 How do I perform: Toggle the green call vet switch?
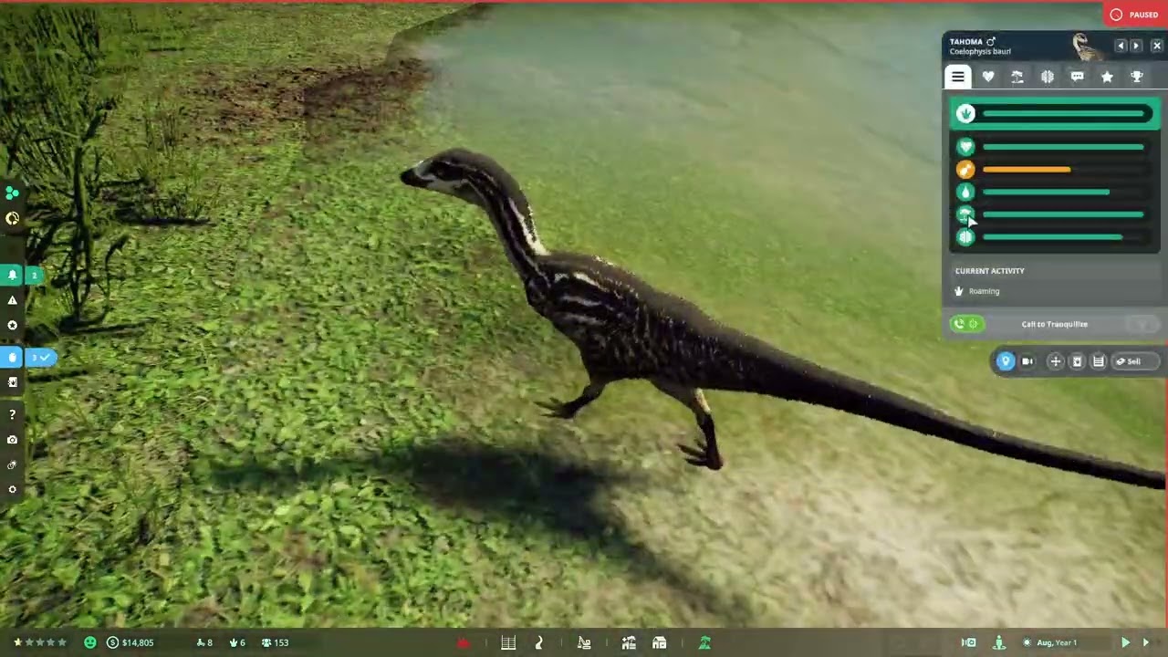967,324
